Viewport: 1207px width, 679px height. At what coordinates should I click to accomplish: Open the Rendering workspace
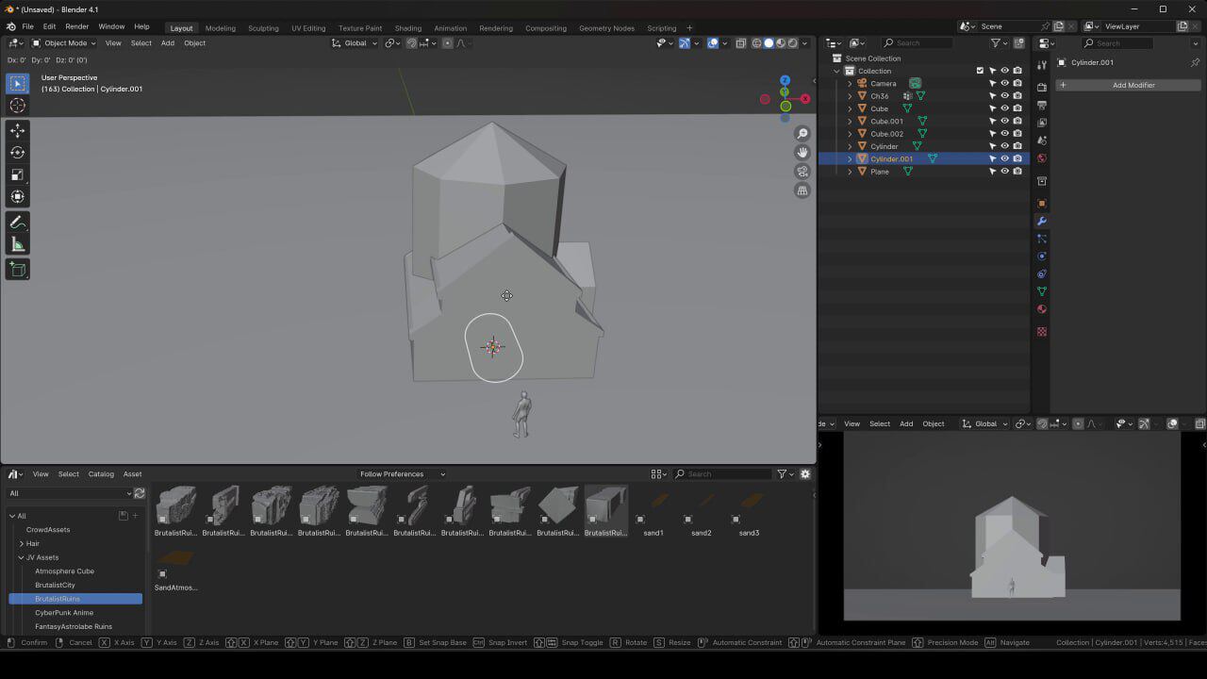coord(495,27)
